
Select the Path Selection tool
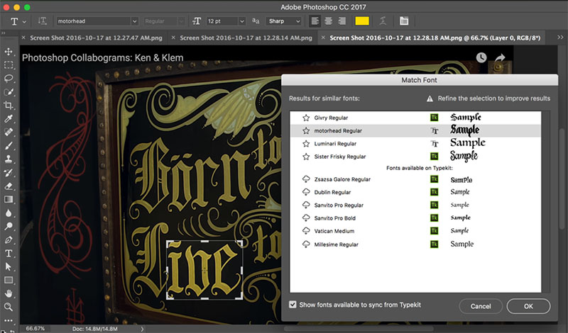coord(9,266)
